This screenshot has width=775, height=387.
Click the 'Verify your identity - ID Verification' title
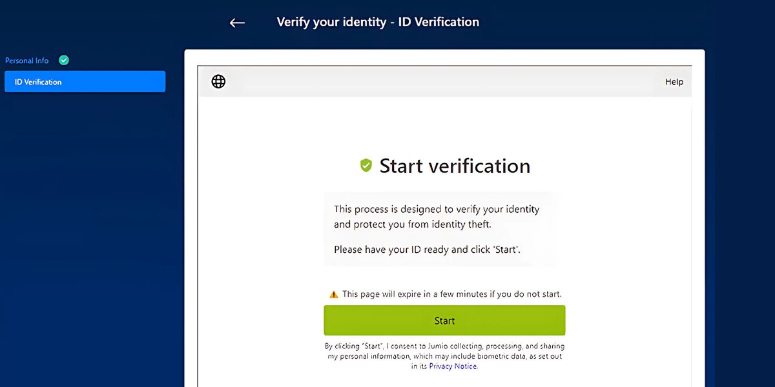pos(378,22)
